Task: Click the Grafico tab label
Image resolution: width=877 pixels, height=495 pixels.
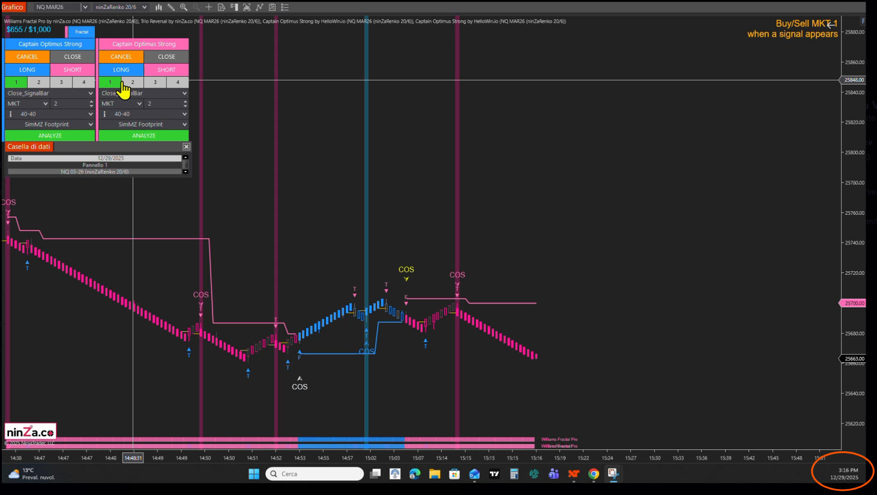Action: point(12,7)
